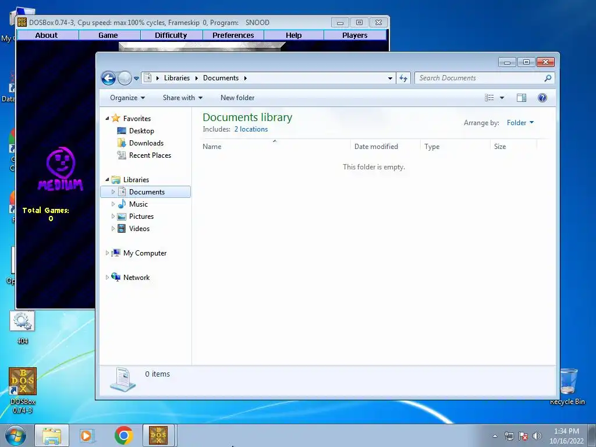Open Downloads under Favorites
Screen dimensions: 596x447
point(146,143)
